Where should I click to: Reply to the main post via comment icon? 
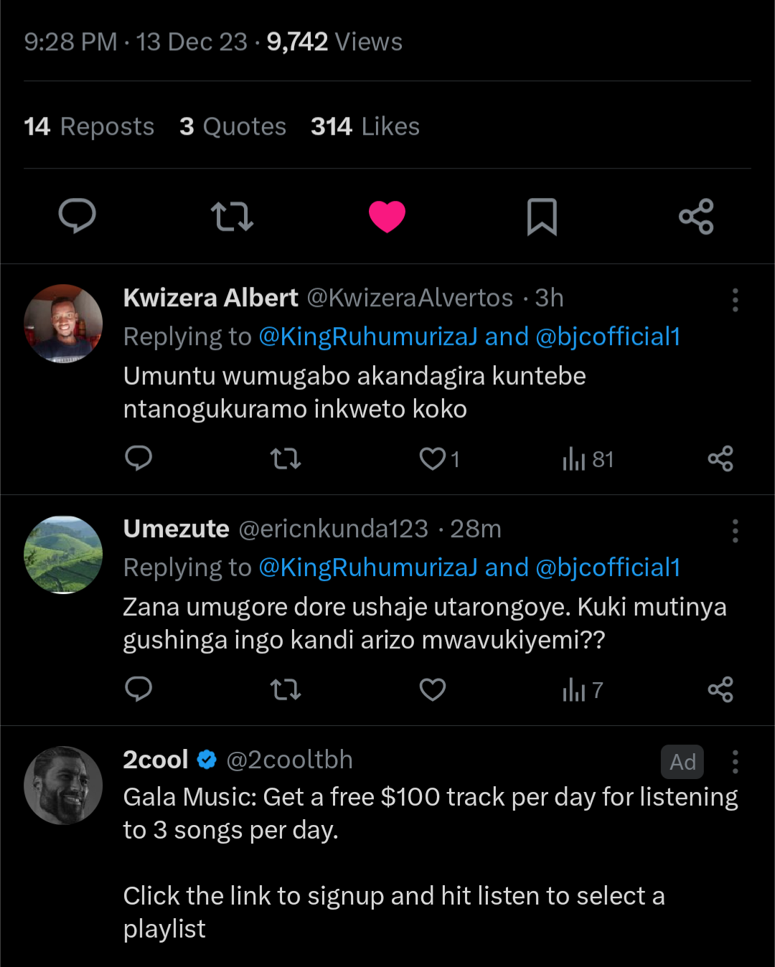(77, 216)
